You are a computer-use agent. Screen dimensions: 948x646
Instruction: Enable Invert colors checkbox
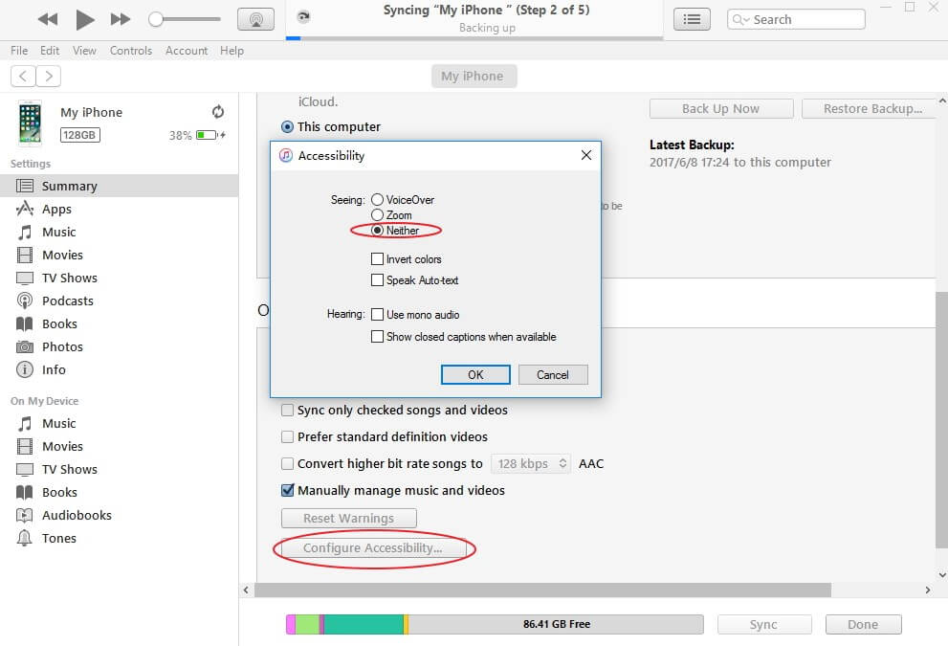coord(377,259)
